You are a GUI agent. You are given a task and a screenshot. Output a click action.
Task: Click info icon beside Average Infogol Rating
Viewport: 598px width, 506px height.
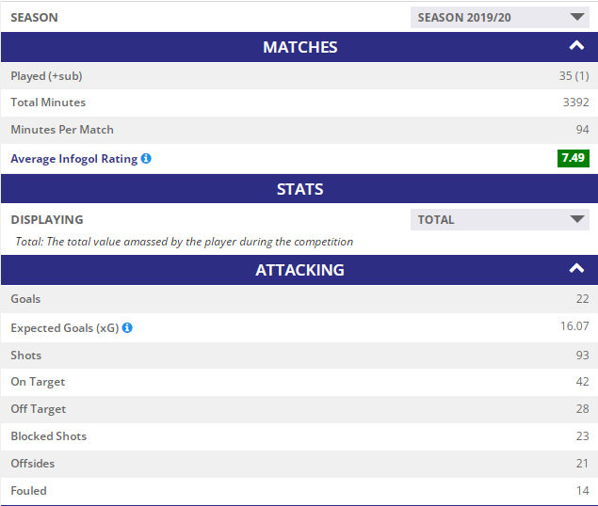[146, 158]
